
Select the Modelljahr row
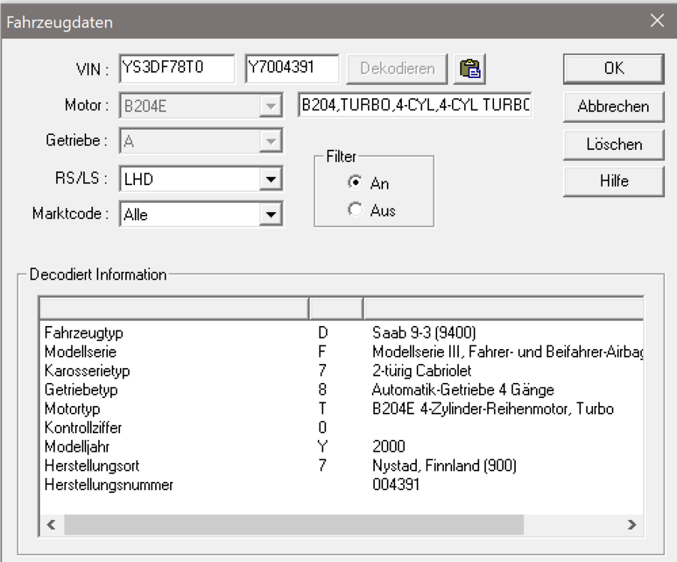click(341, 447)
